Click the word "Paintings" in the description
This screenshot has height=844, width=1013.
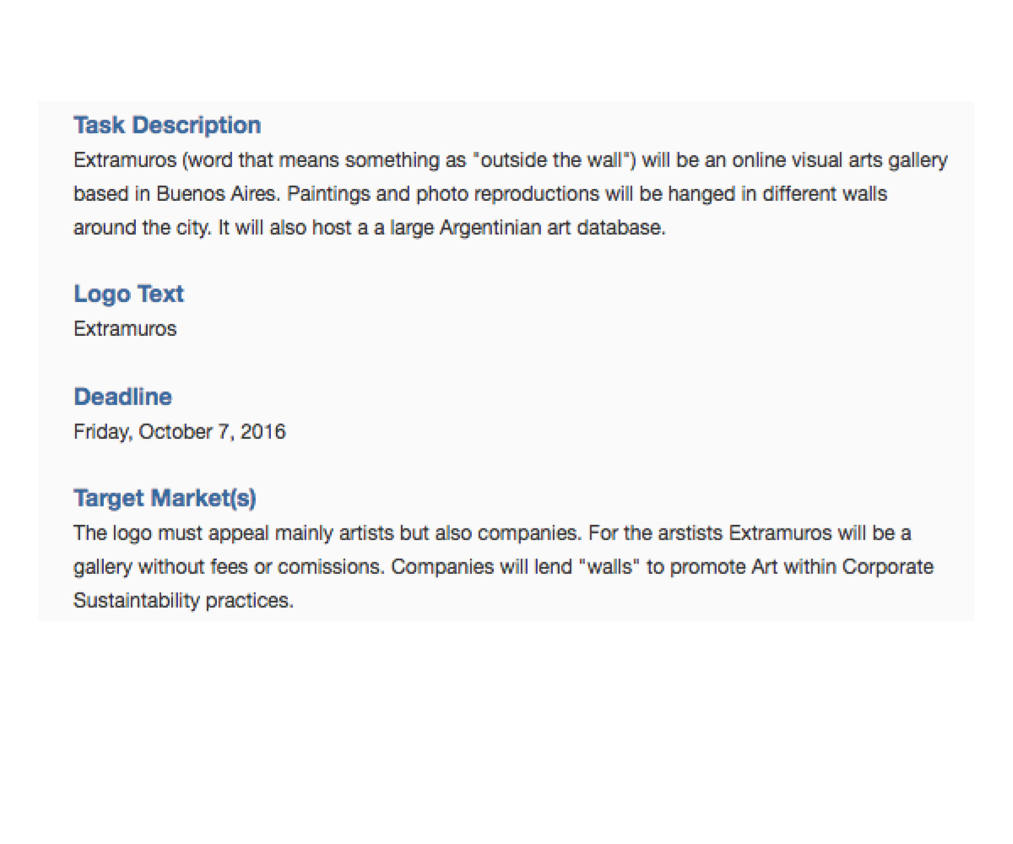point(327,194)
